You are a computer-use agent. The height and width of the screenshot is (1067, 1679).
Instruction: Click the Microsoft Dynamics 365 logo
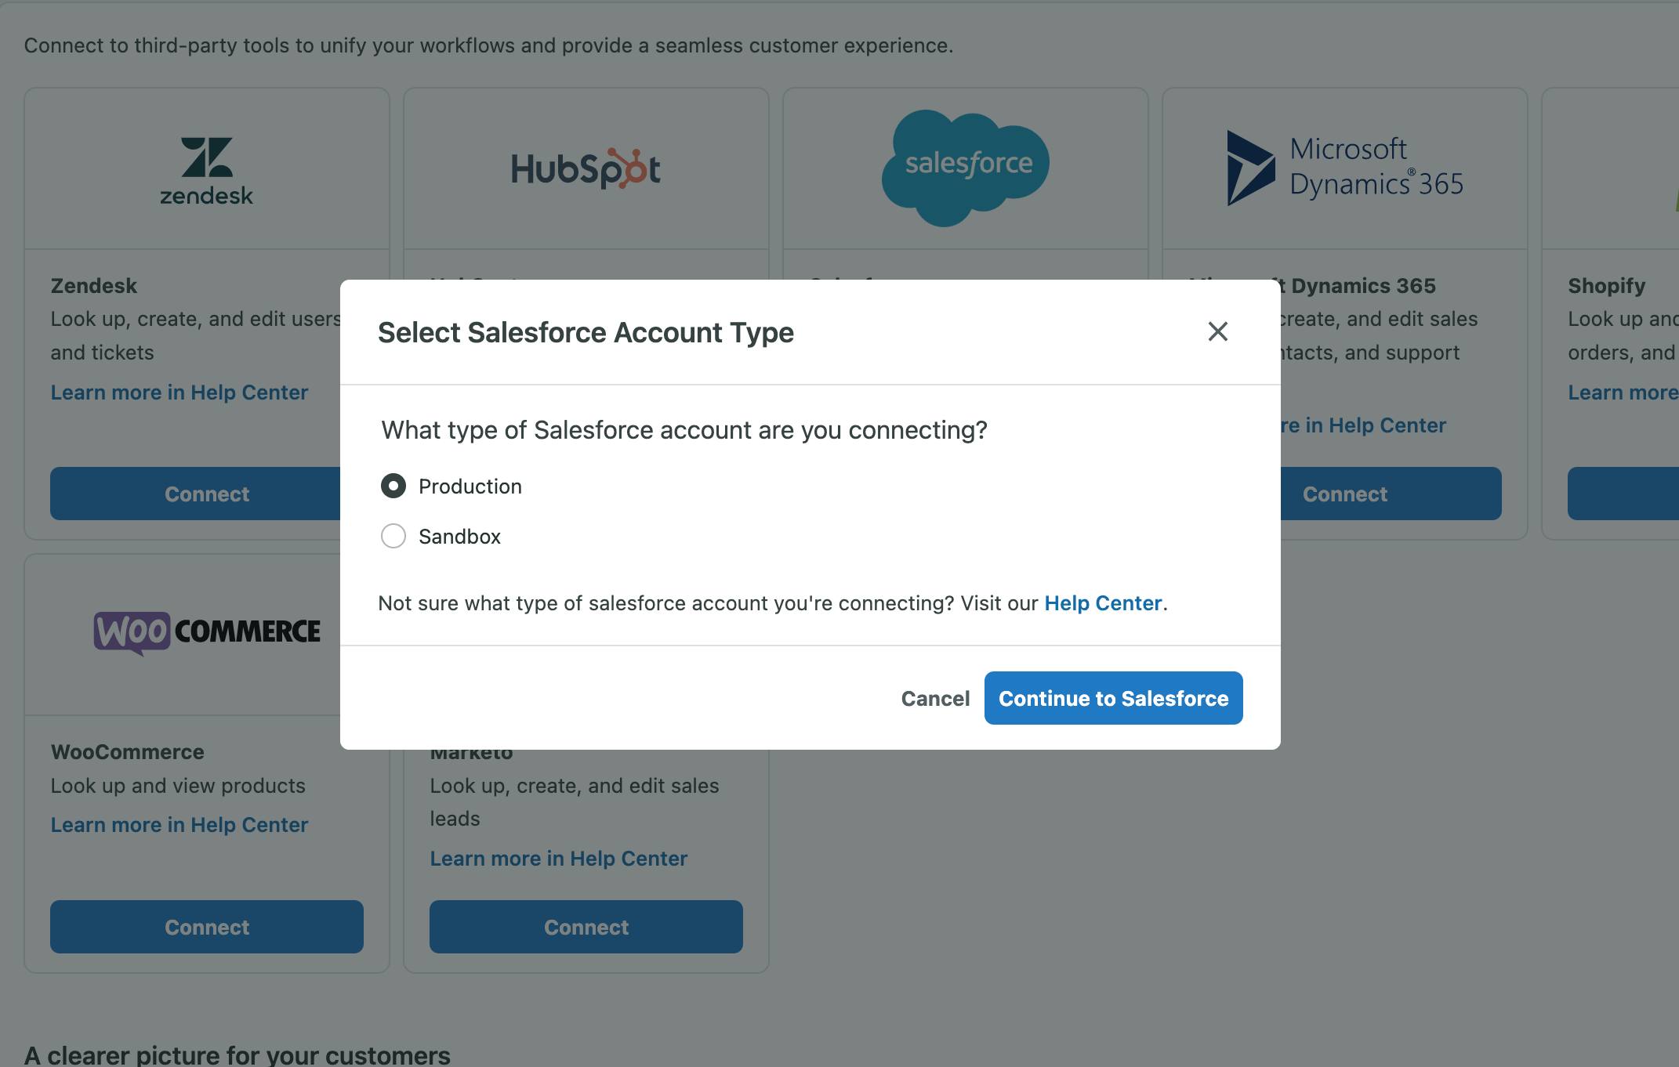pos(1344,168)
